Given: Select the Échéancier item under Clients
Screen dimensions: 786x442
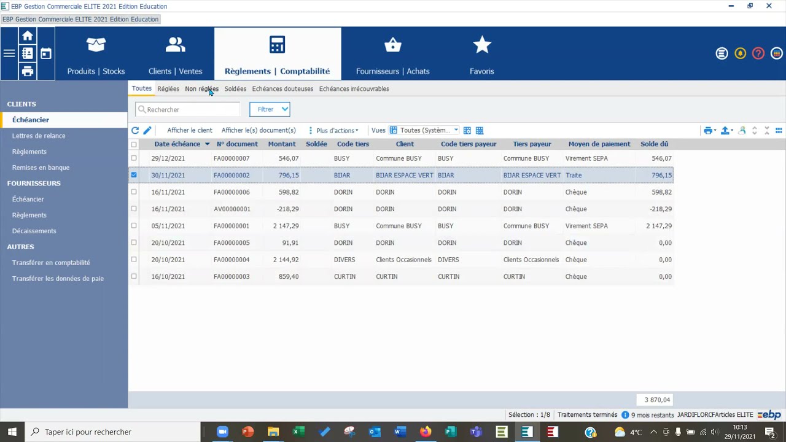Looking at the screenshot, I should click(x=64, y=120).
